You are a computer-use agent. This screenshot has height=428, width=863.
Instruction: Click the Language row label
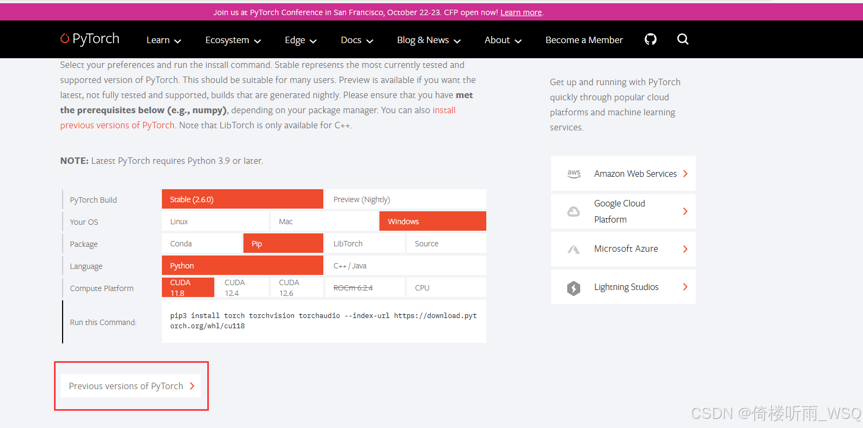coord(86,266)
